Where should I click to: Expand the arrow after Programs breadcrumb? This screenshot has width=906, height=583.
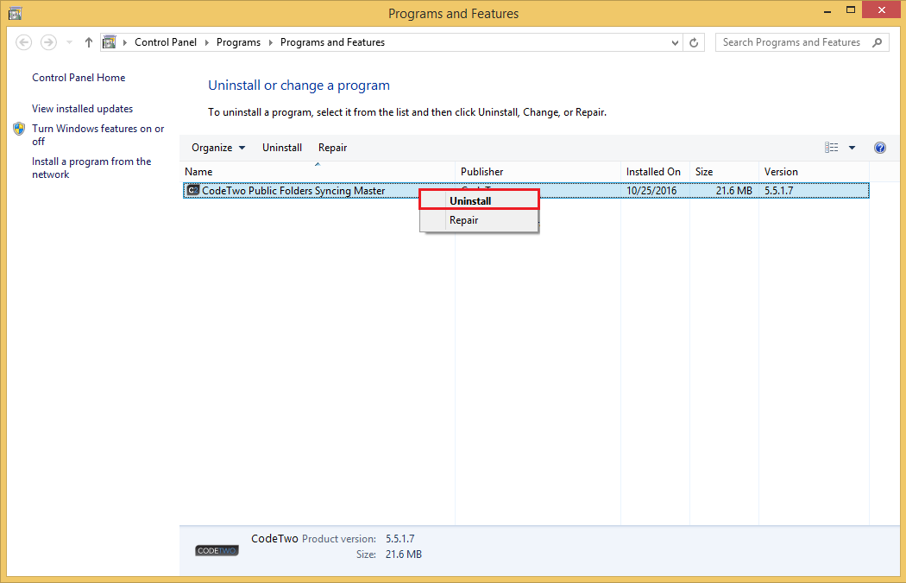270,42
